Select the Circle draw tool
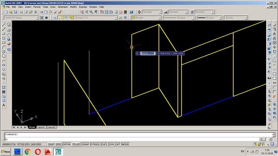Screen dimensions: 278x156 3,52
